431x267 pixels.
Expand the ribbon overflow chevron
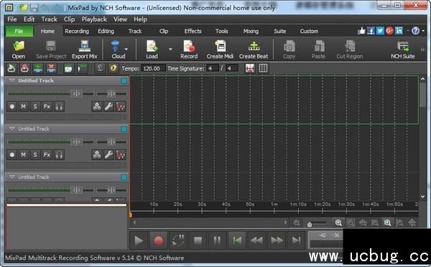point(422,50)
